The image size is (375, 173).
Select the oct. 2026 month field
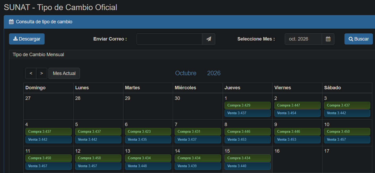point(303,39)
